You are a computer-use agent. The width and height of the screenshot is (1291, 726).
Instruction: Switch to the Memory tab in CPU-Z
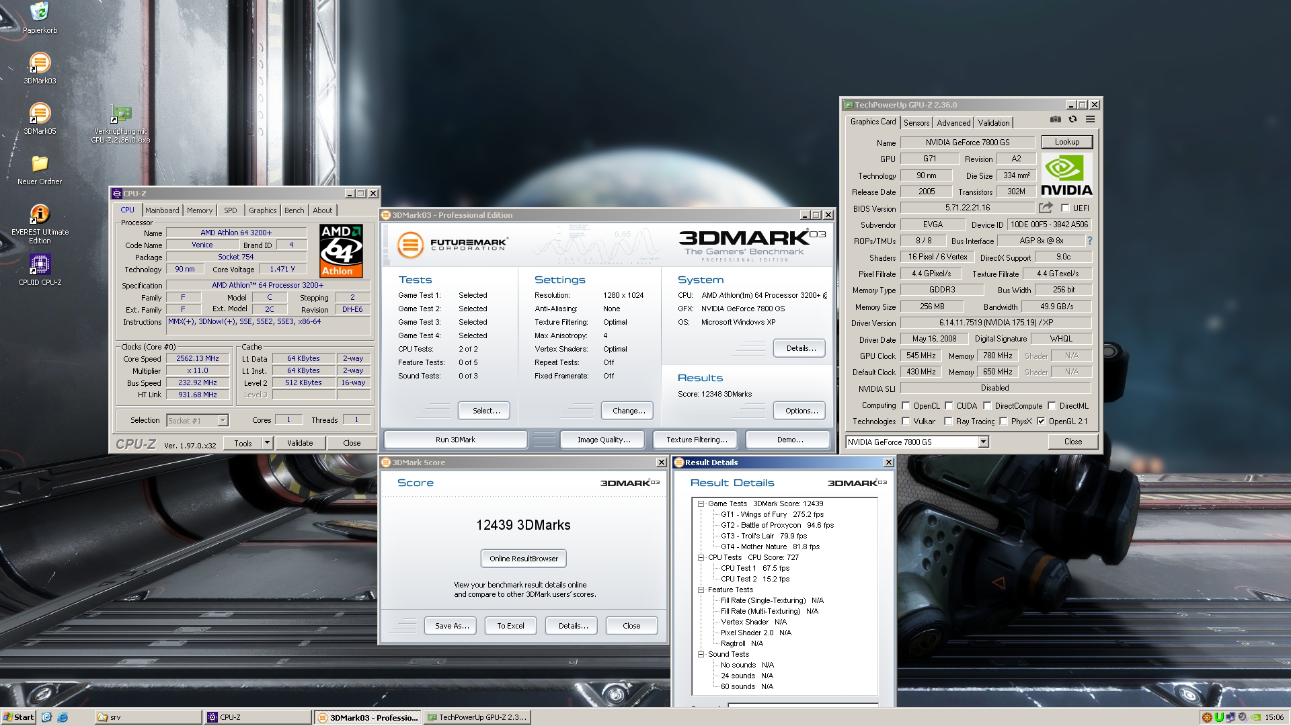click(x=200, y=210)
